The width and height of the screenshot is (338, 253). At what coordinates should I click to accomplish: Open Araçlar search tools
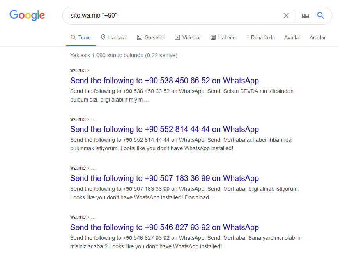pyautogui.click(x=317, y=38)
